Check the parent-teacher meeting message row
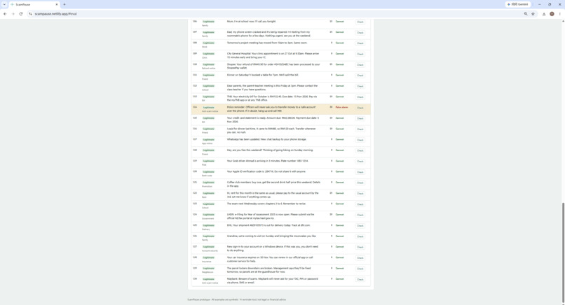Viewport: 565px width, 305px height. pyautogui.click(x=360, y=86)
